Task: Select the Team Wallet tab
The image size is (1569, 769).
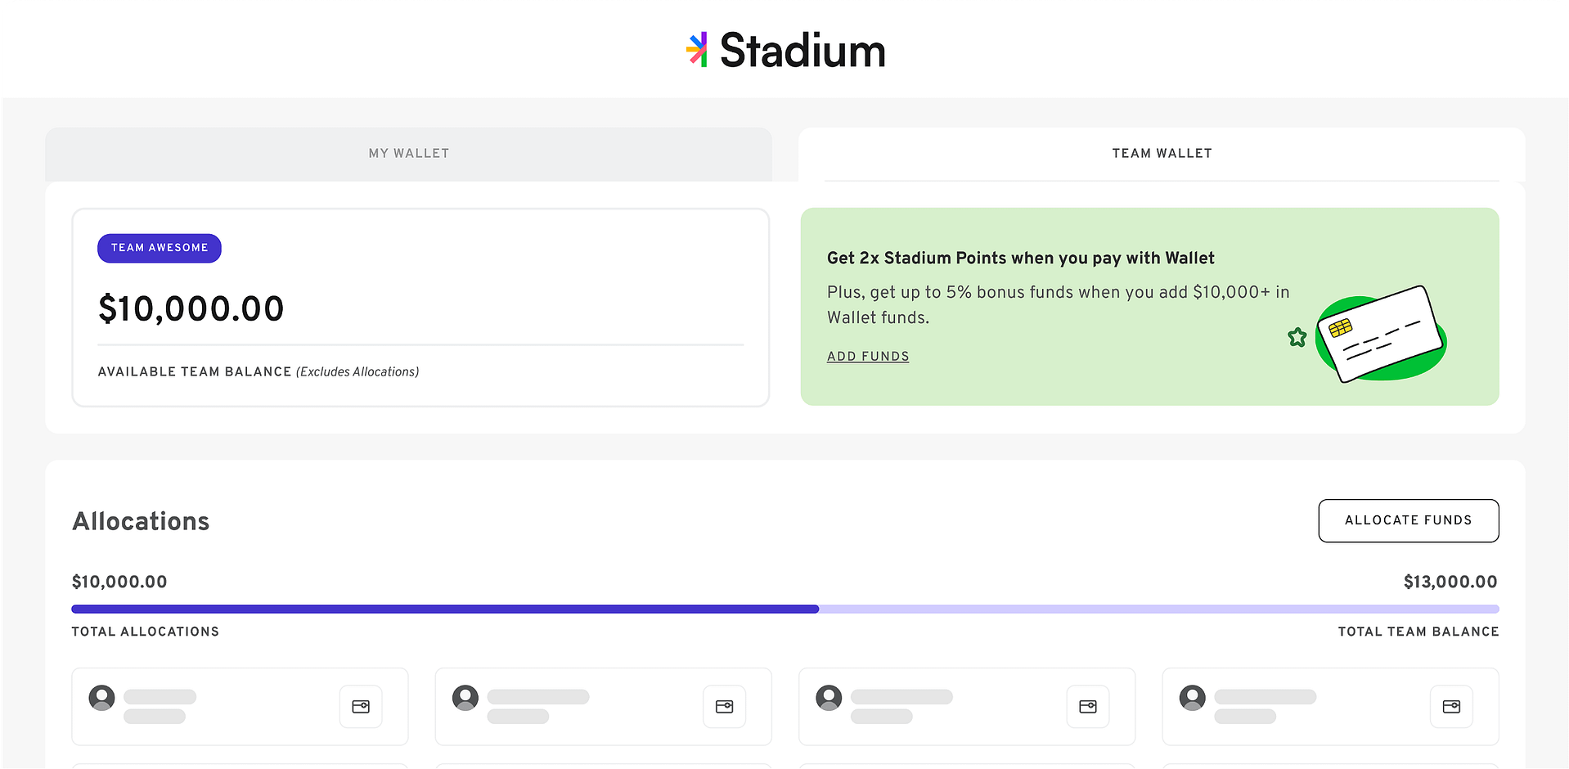Action: tap(1162, 154)
